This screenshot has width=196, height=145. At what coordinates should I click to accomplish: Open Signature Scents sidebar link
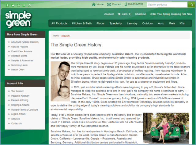pyautogui.click(x=19, y=56)
